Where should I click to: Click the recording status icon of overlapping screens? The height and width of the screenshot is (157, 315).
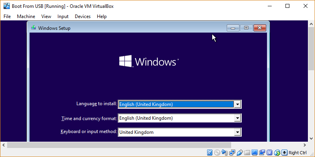pos(262,153)
